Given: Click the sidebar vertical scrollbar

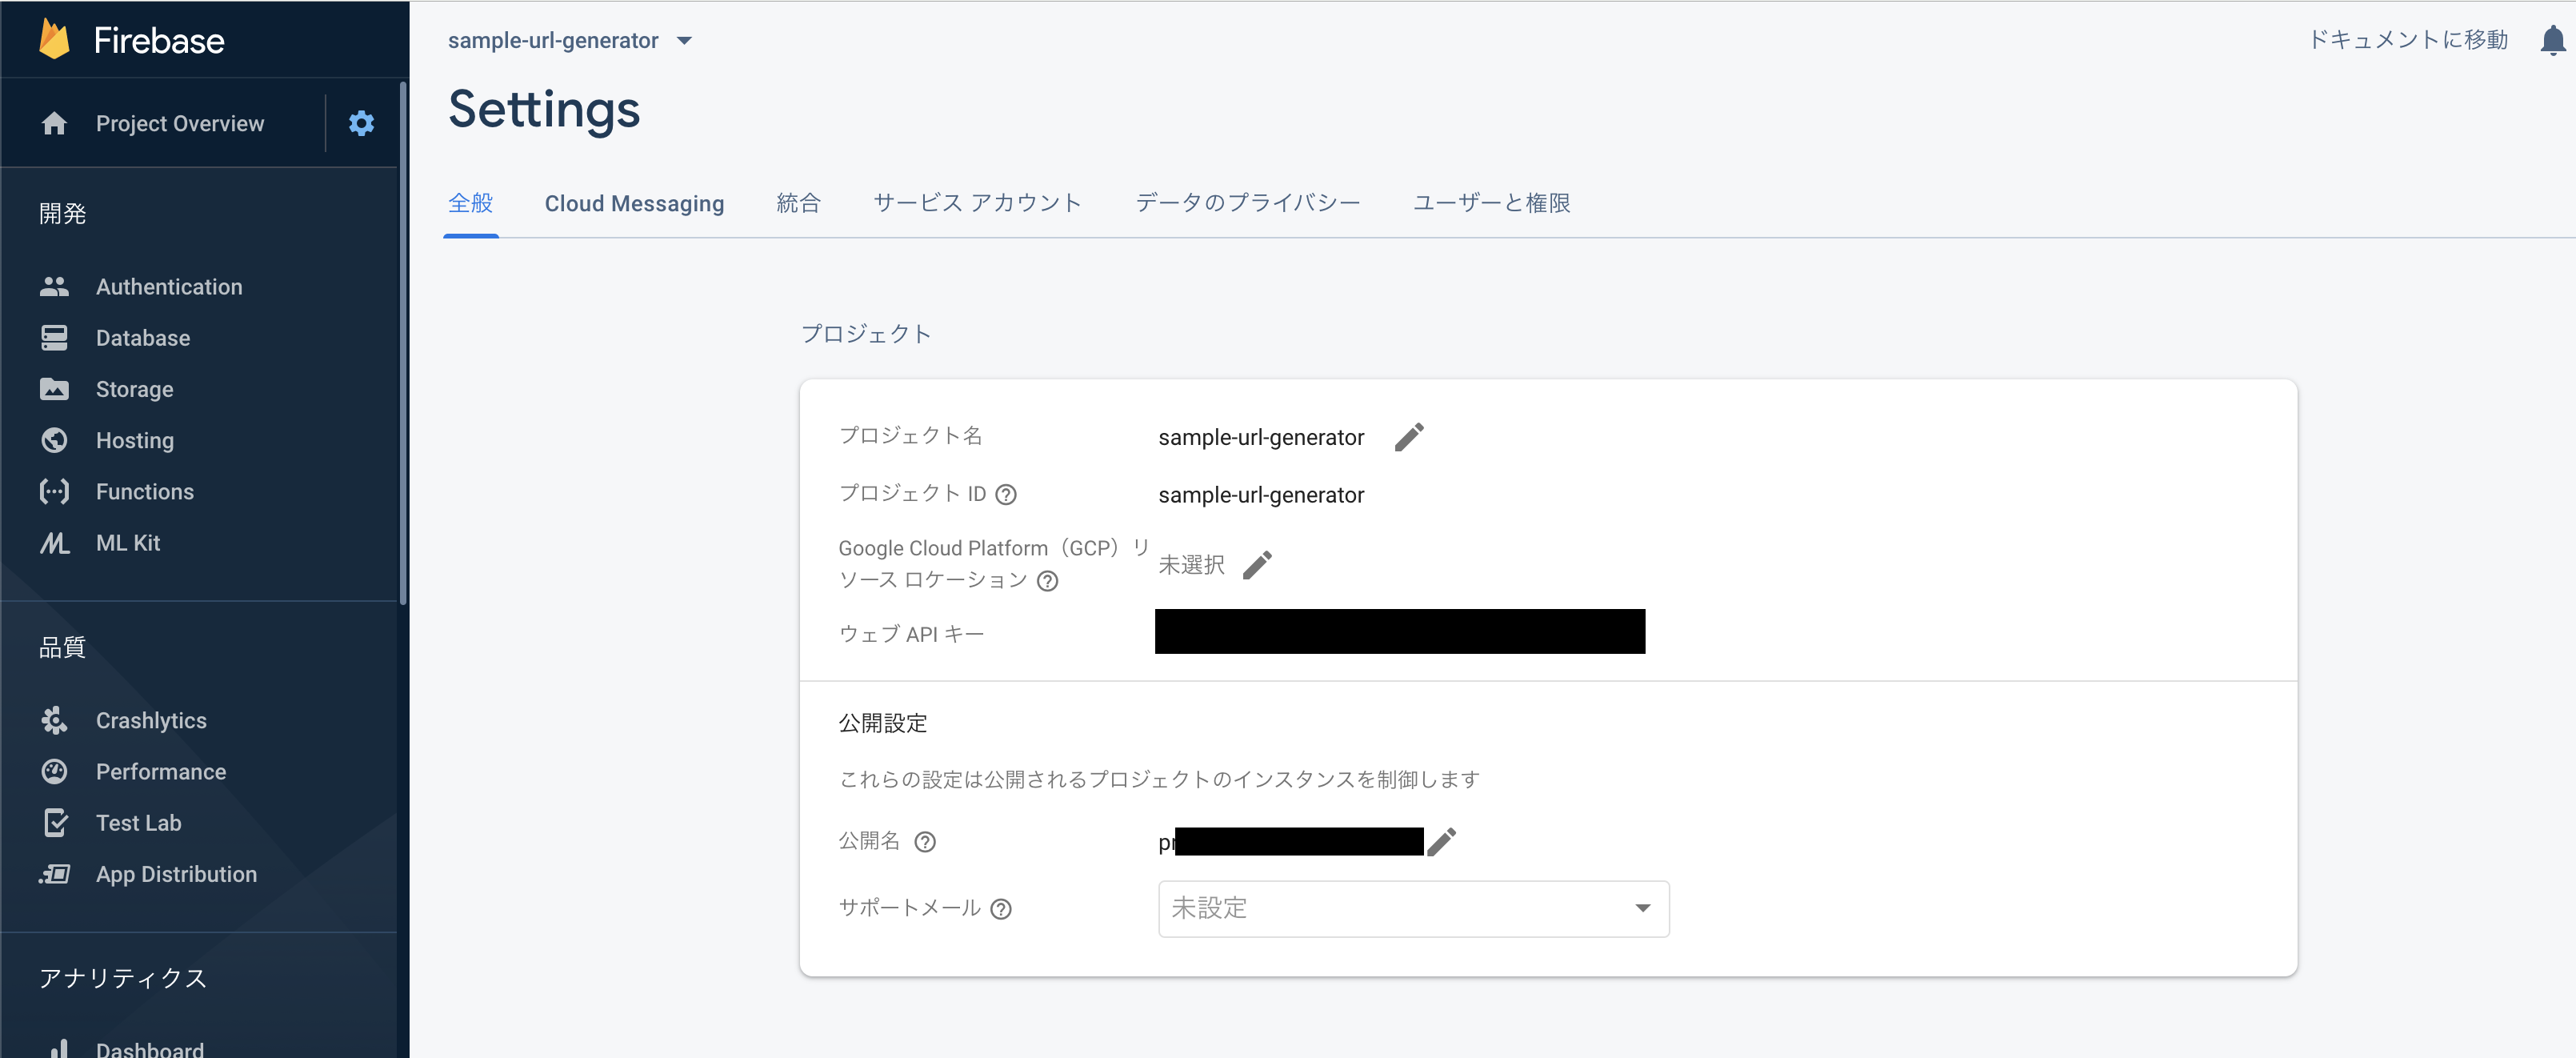Looking at the screenshot, I should (403, 343).
